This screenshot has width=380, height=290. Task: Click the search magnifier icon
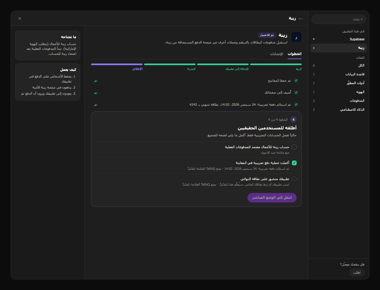pyautogui.click(x=362, y=19)
